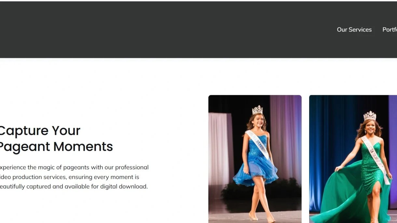Open the partially visible Portfolio menu link

tap(390, 30)
